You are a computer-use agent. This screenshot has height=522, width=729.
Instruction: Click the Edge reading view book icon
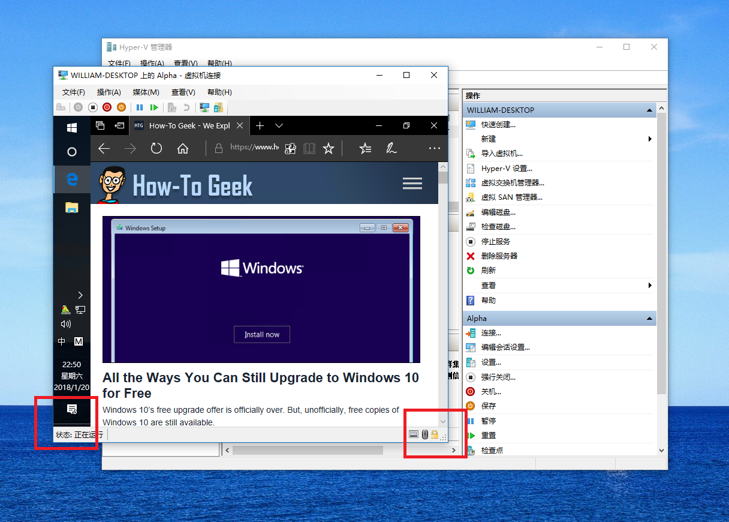pyautogui.click(x=309, y=148)
